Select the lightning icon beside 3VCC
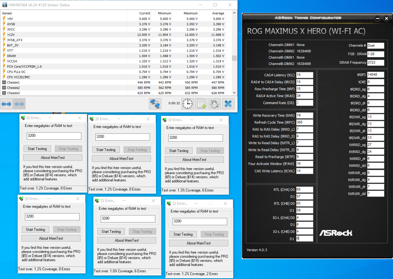This screenshot has height=279, width=393. tap(4, 29)
